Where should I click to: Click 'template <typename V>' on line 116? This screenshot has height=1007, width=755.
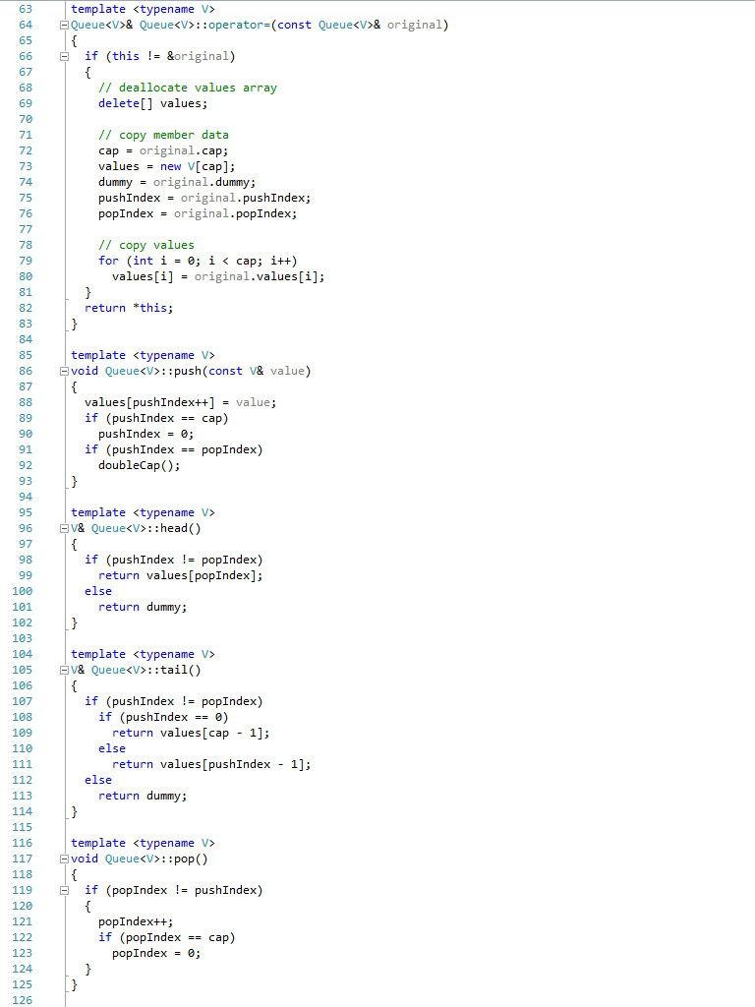[x=143, y=843]
